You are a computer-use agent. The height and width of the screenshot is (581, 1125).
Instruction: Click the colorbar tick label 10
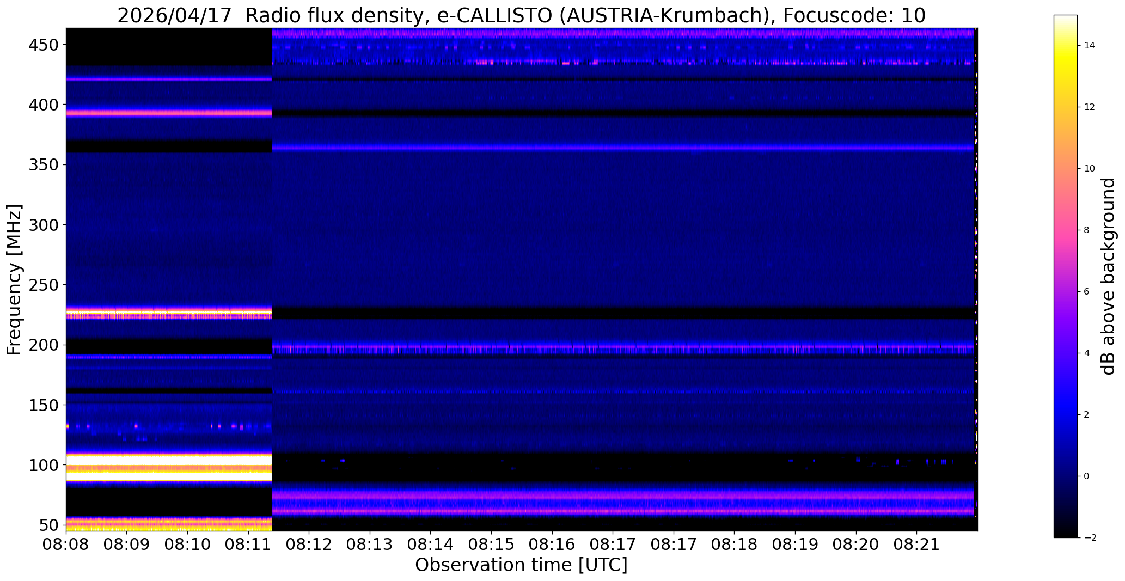pyautogui.click(x=1090, y=169)
